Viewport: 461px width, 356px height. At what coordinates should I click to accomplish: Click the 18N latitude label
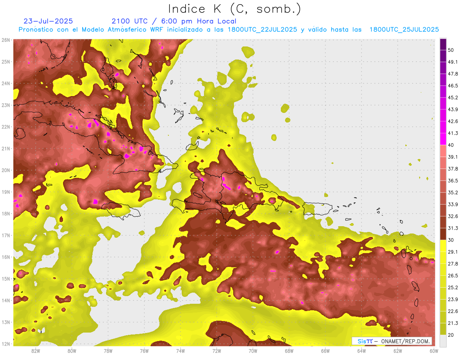6,214
